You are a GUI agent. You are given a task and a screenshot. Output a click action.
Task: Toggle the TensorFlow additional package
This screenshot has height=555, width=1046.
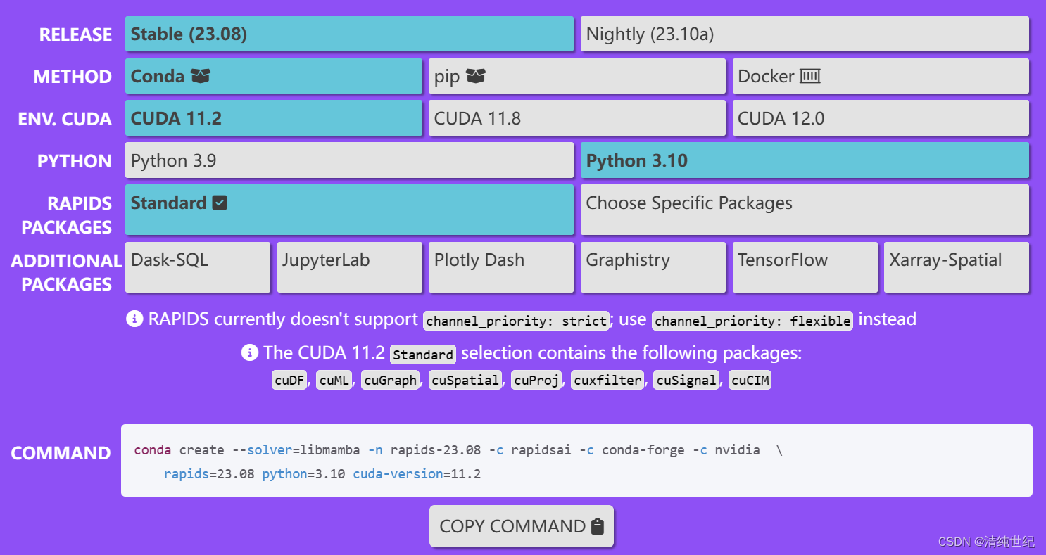[x=805, y=267]
